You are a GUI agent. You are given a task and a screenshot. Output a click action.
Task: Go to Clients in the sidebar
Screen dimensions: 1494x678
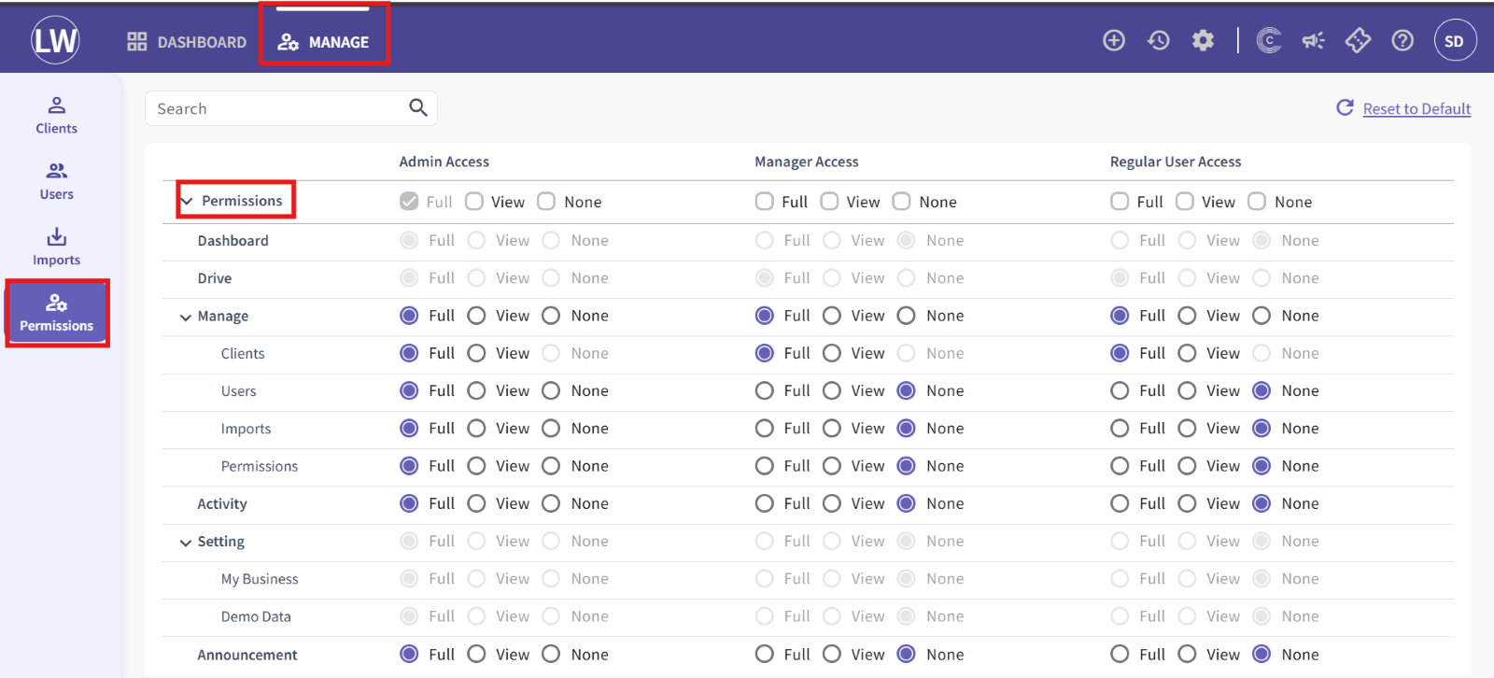click(57, 116)
